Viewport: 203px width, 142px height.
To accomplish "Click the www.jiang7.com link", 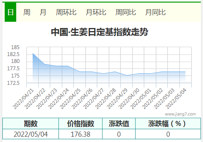I will (180, 114).
